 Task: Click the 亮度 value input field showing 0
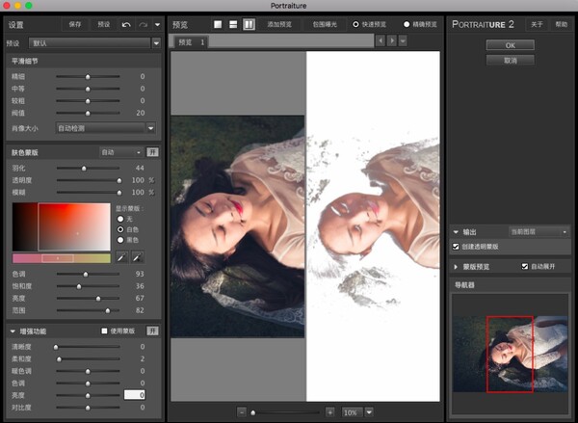pos(135,395)
